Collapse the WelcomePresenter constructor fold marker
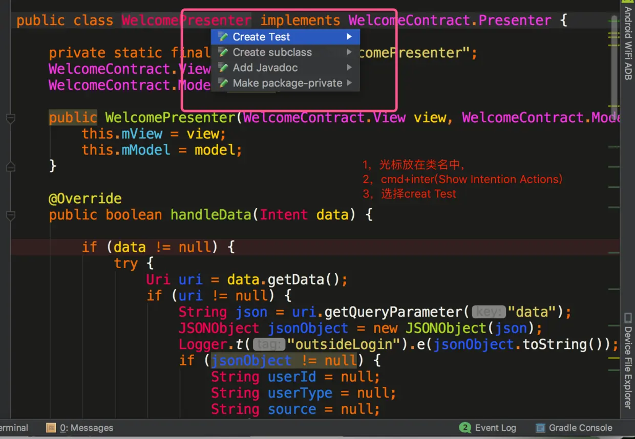The width and height of the screenshot is (635, 439). coord(10,118)
